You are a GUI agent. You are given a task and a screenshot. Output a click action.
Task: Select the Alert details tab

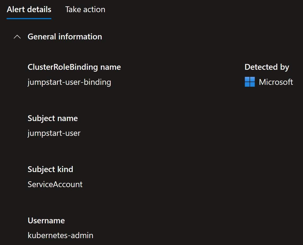click(29, 10)
